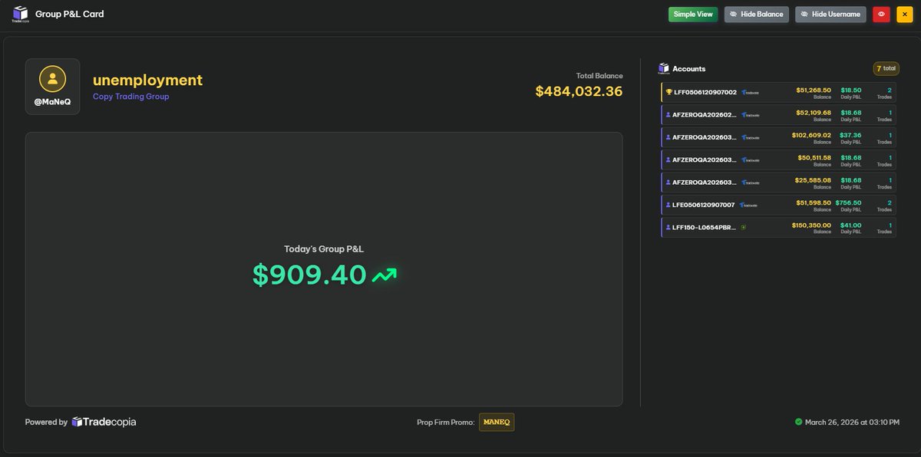Image resolution: width=921 pixels, height=457 pixels.
Task: Click the green checkmark status icon by the date
Action: point(798,422)
